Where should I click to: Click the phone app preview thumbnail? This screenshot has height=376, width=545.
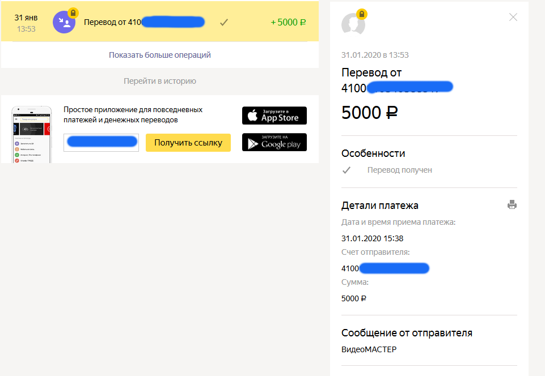(32, 135)
